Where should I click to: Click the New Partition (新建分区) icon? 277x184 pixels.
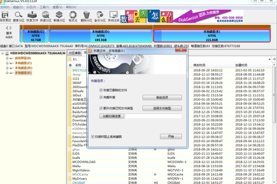click(x=60, y=16)
